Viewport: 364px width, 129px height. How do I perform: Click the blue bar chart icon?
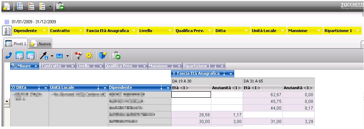coord(60,56)
